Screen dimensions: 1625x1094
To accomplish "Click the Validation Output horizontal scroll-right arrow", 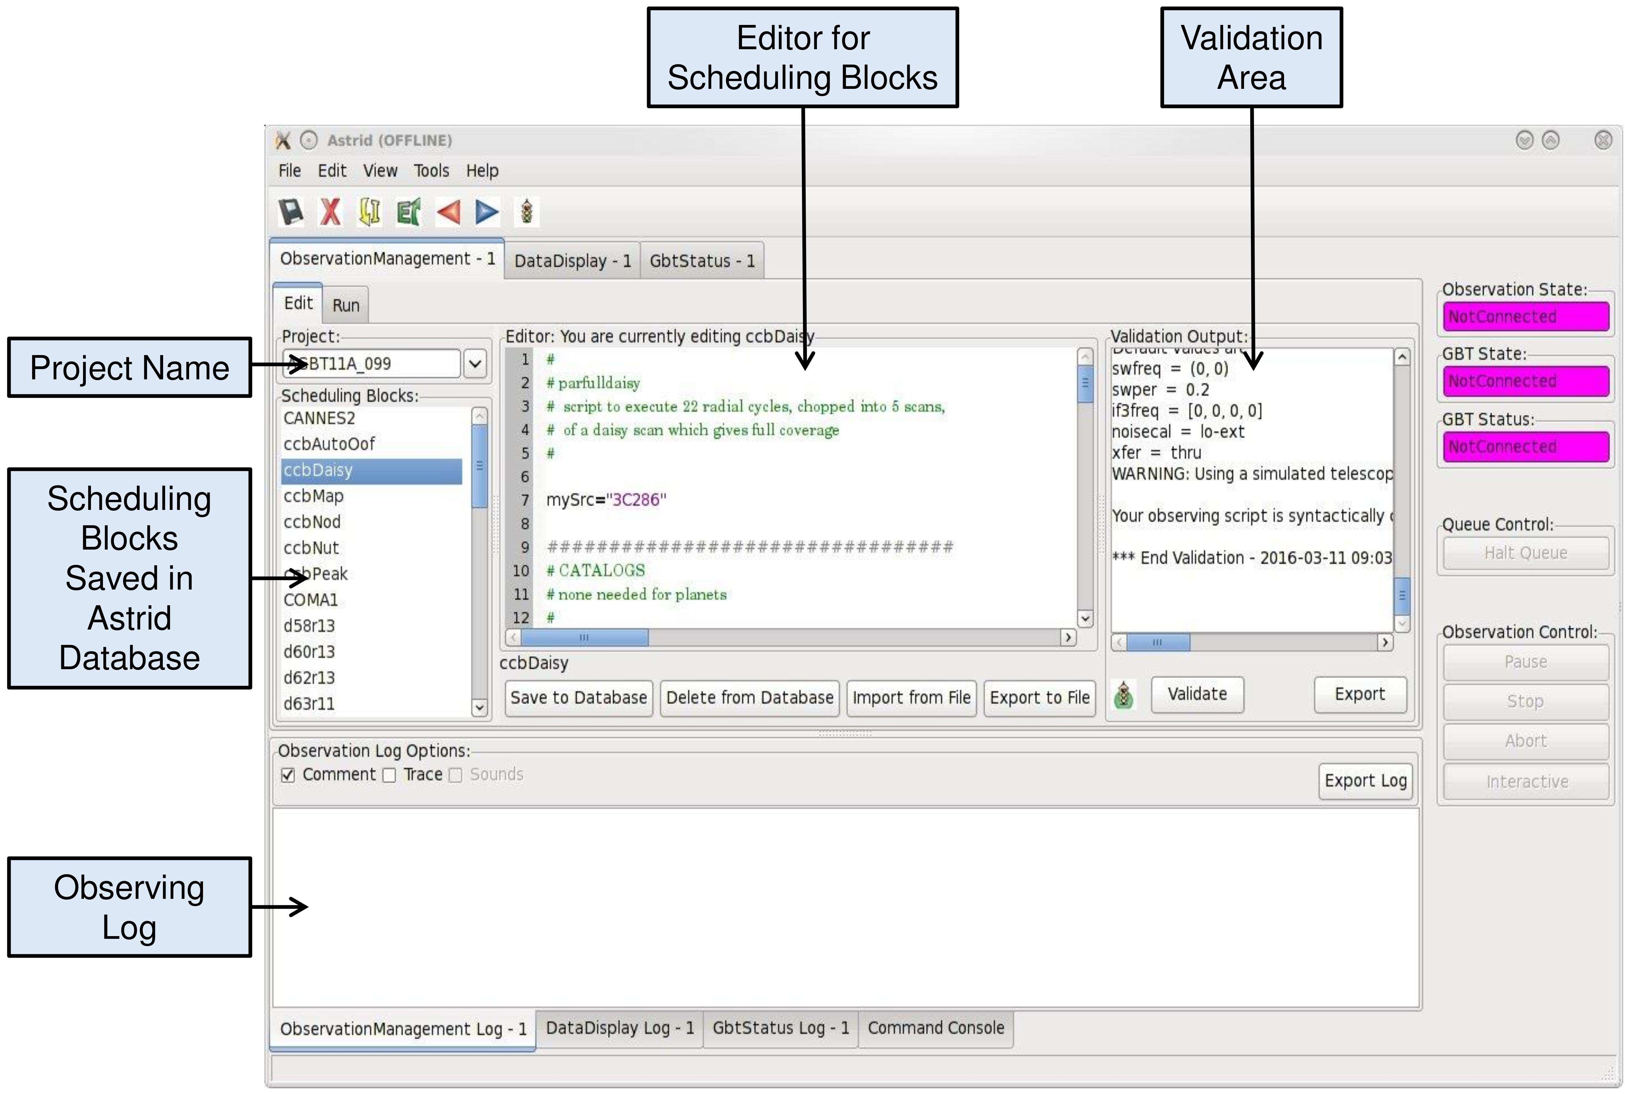I will coord(1386,643).
